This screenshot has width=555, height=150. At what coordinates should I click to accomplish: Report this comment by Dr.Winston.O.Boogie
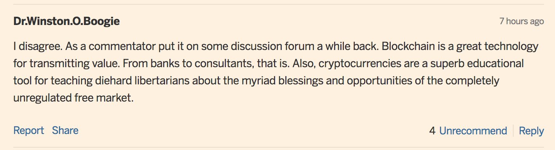(x=28, y=130)
